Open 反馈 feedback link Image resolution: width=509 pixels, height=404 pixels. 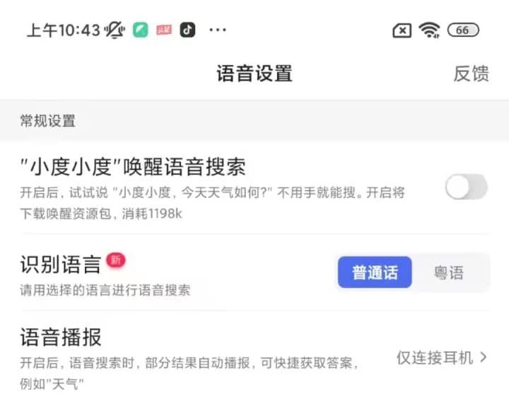[x=472, y=74]
